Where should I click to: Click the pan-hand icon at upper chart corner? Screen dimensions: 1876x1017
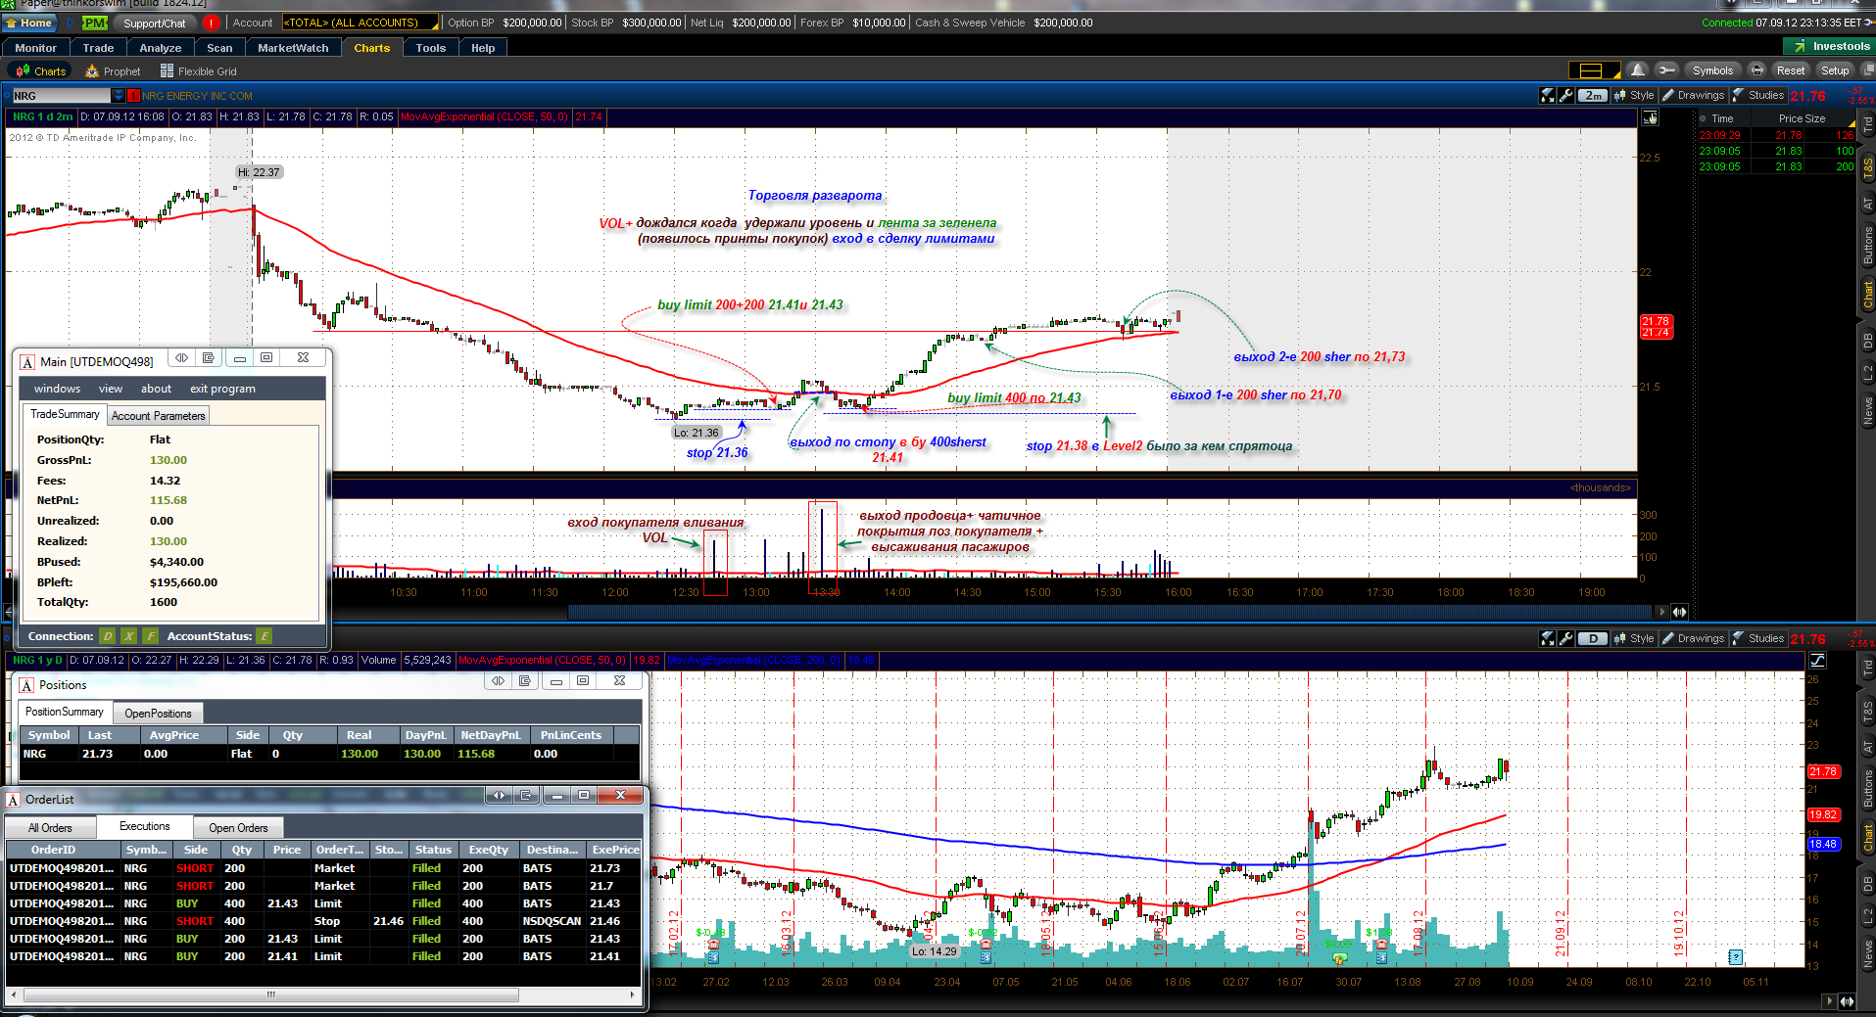click(1650, 118)
